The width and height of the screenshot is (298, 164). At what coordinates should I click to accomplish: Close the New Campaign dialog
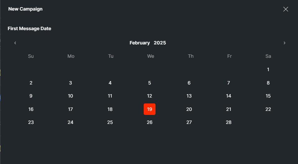286,9
